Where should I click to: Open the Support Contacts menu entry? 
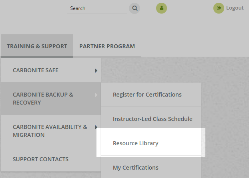[x=40, y=159]
